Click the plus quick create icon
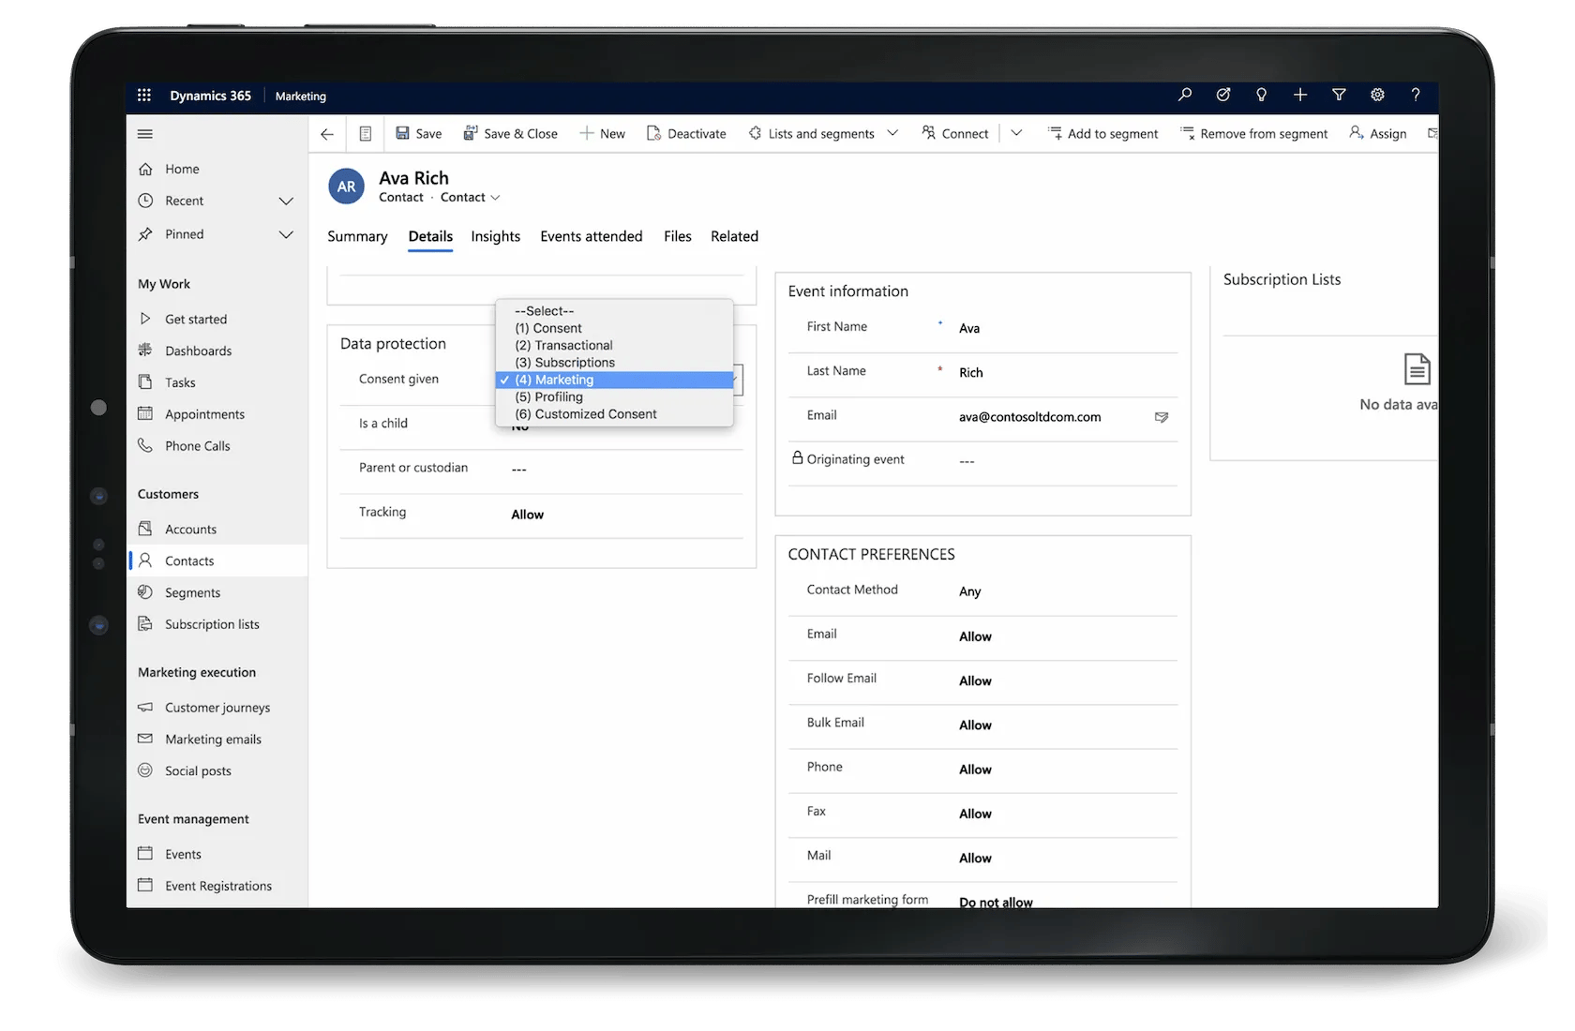 pos(1300,95)
